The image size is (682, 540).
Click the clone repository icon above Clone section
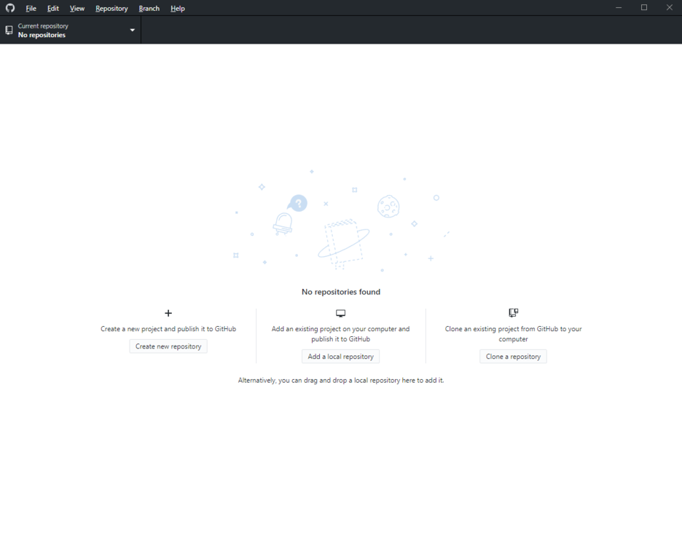pyautogui.click(x=513, y=312)
